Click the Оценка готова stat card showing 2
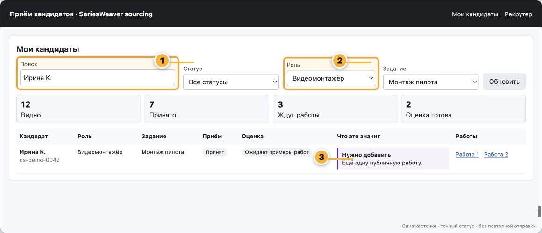Viewport: 542px width, 233px height. click(463, 109)
